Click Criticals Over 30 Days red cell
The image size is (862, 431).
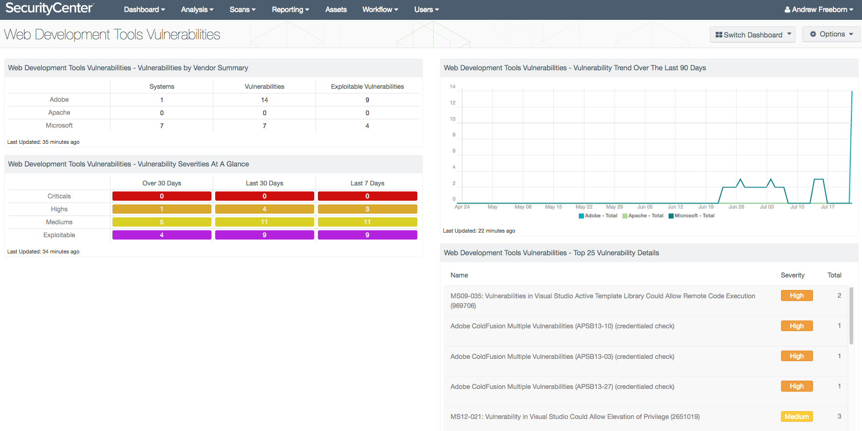(162, 196)
